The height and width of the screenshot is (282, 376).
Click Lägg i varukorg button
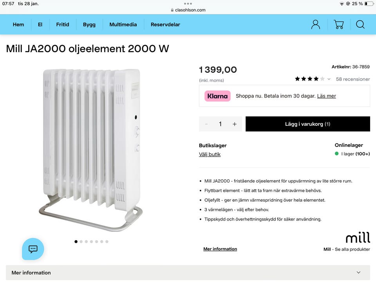coord(307,124)
